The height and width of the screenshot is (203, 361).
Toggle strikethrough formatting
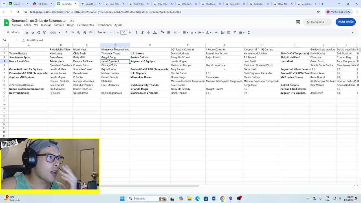pyautogui.click(x=148, y=32)
